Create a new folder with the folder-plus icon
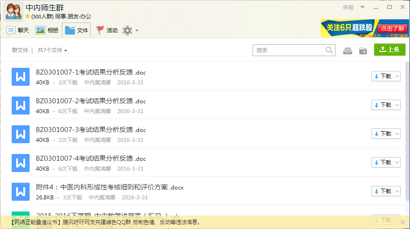This screenshot has height=229, width=410. (x=363, y=51)
